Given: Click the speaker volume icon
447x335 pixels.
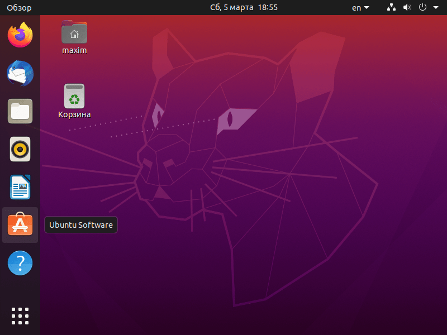Looking at the screenshot, I should click(x=407, y=7).
